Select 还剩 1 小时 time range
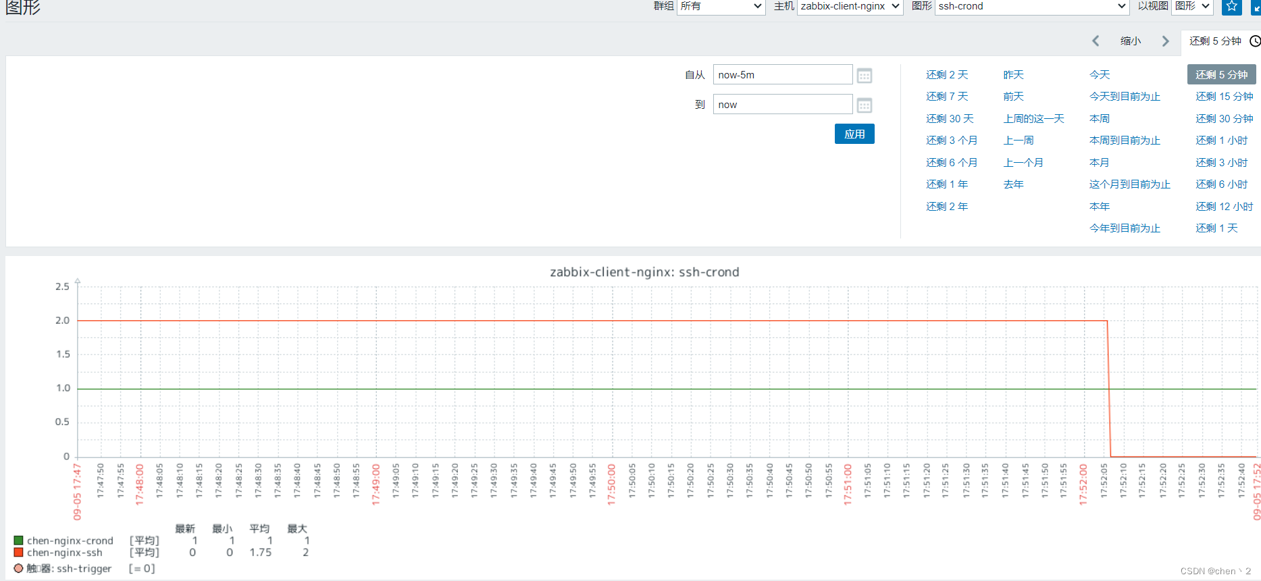 tap(1221, 141)
